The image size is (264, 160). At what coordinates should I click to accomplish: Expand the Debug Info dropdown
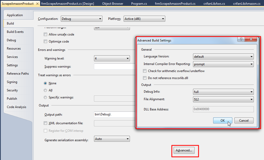[x=223, y=92]
